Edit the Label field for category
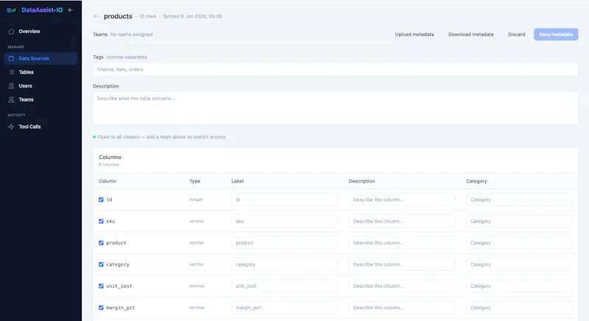 click(284, 265)
